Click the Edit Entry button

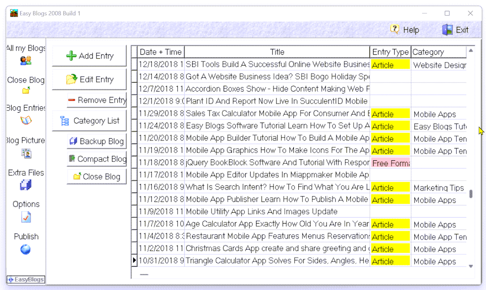(x=89, y=79)
